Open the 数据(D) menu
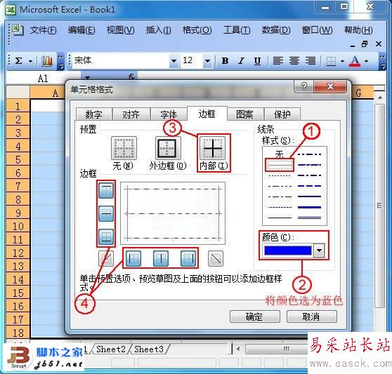Viewport: 392px width, 374px height. (276, 30)
